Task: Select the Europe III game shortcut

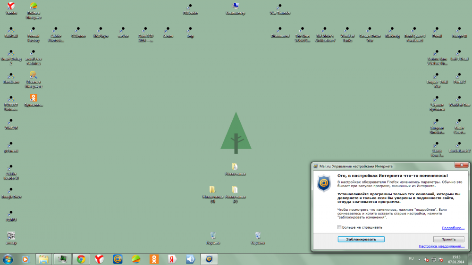Action: coord(459,32)
